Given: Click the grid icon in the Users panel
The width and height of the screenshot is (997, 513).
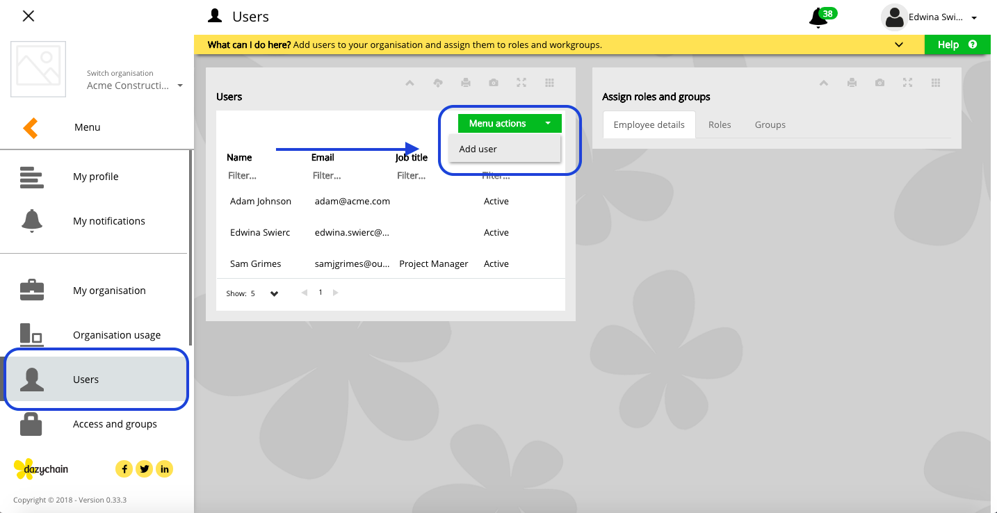Looking at the screenshot, I should point(549,83).
